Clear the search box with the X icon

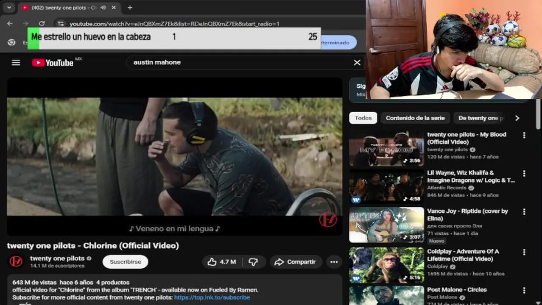coord(357,62)
